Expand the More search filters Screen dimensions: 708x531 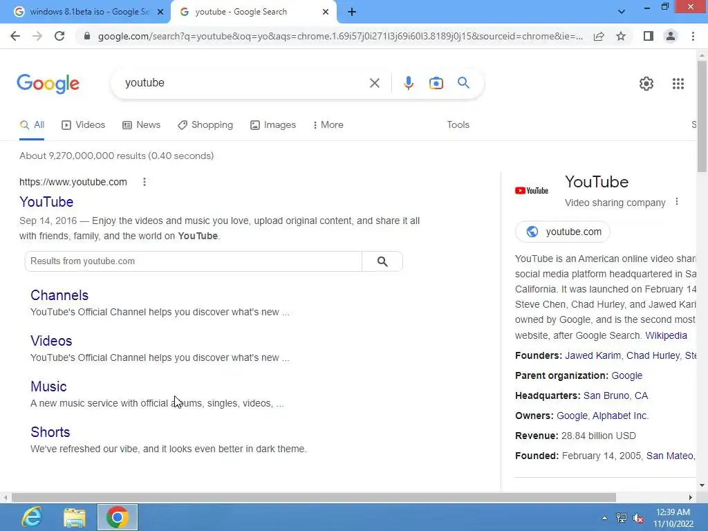328,125
